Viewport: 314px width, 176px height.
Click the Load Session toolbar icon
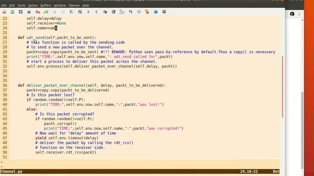coord(105,12)
